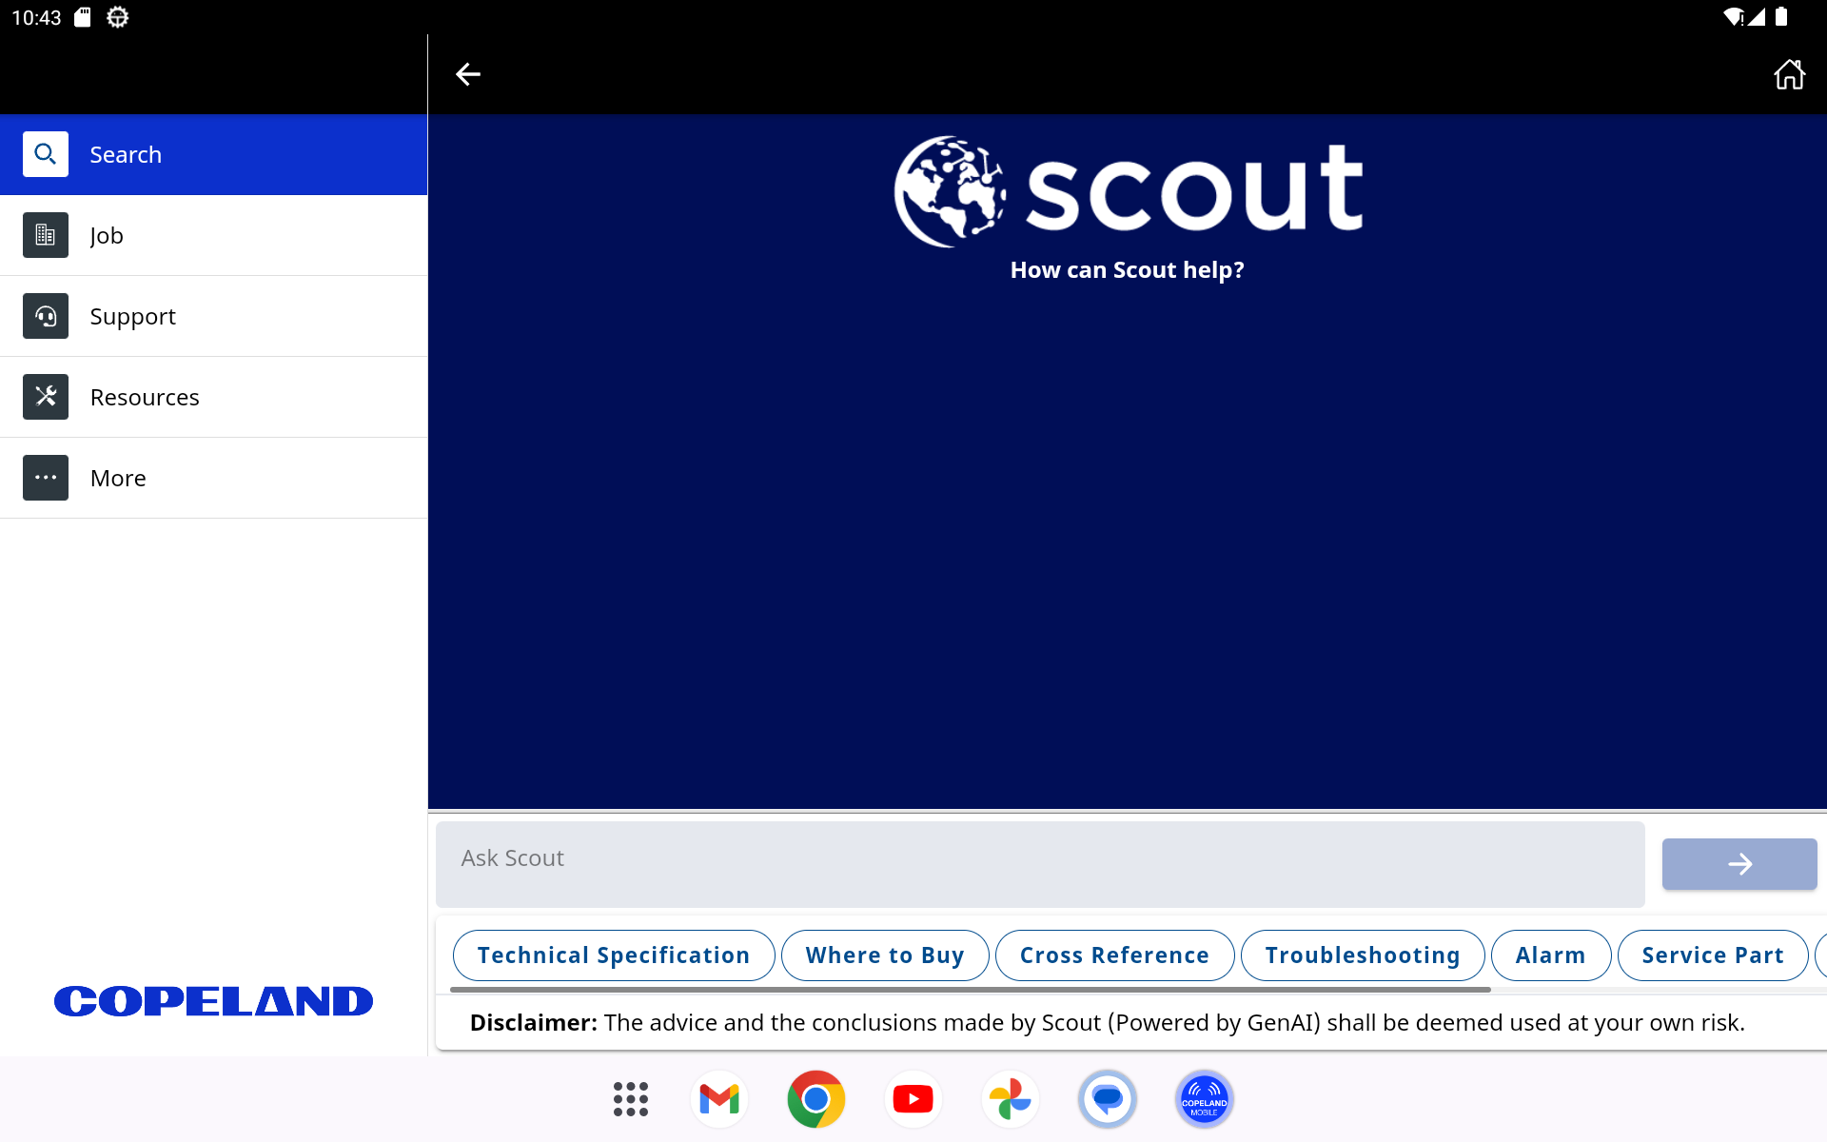1827x1142 pixels.
Task: Click the Support headset icon
Action: (x=46, y=316)
